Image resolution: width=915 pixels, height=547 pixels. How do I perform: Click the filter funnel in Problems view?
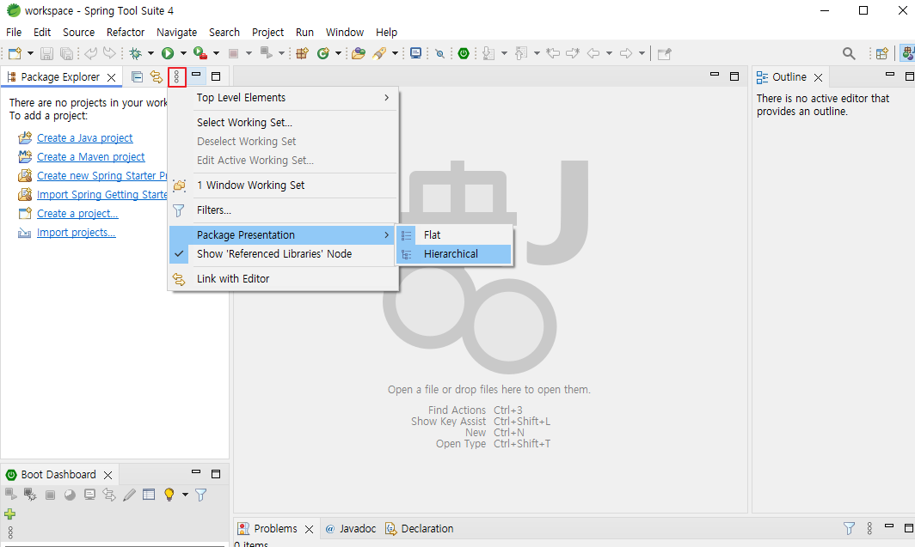(849, 528)
